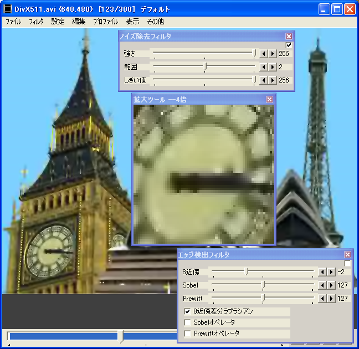Click decrease arrow for 強さ slider
This screenshot has width=359, height=349.
[264, 54]
